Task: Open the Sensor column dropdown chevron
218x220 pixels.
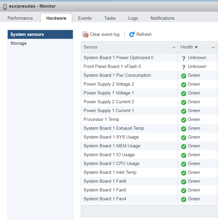Action: pyautogui.click(x=174, y=47)
